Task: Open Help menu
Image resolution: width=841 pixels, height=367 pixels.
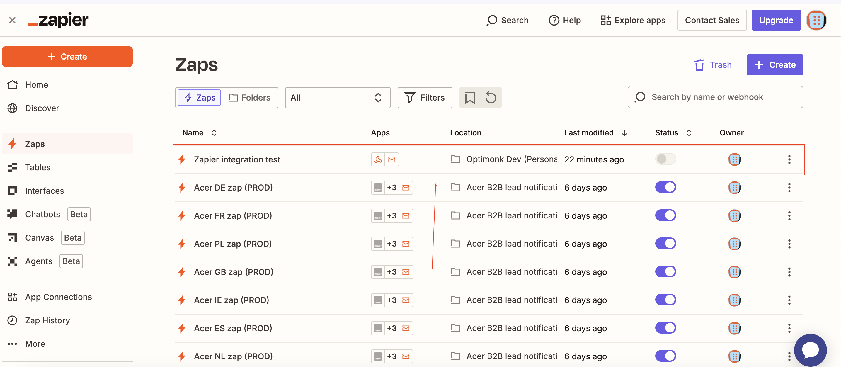Action: pyautogui.click(x=564, y=20)
